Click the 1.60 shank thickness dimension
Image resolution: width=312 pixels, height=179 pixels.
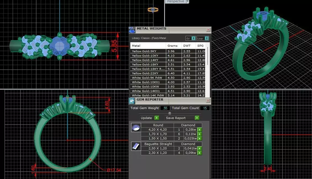coord(33,169)
